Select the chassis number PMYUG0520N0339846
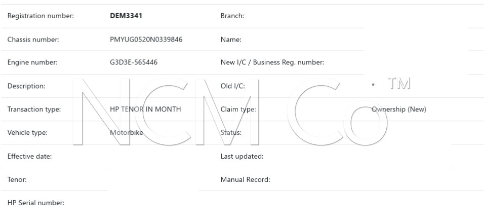This screenshot has width=484, height=224. 146,40
